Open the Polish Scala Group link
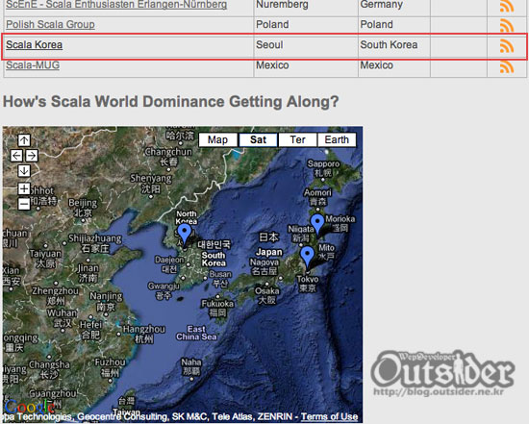Screen dimensions: 529x424 coord(50,25)
